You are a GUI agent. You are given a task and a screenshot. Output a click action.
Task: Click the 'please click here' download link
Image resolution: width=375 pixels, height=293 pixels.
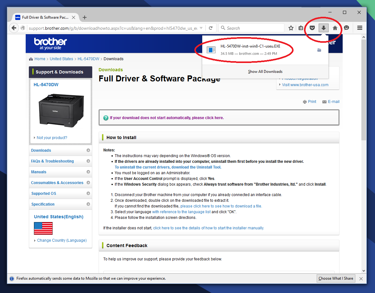(x=167, y=118)
